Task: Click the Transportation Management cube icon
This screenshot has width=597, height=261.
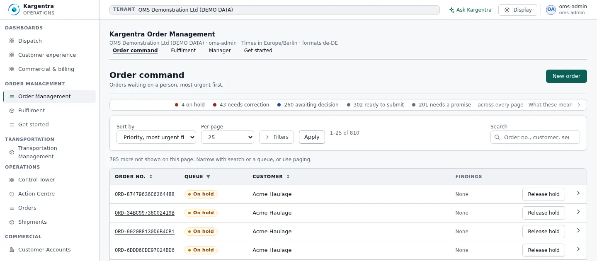Action: coord(12,152)
